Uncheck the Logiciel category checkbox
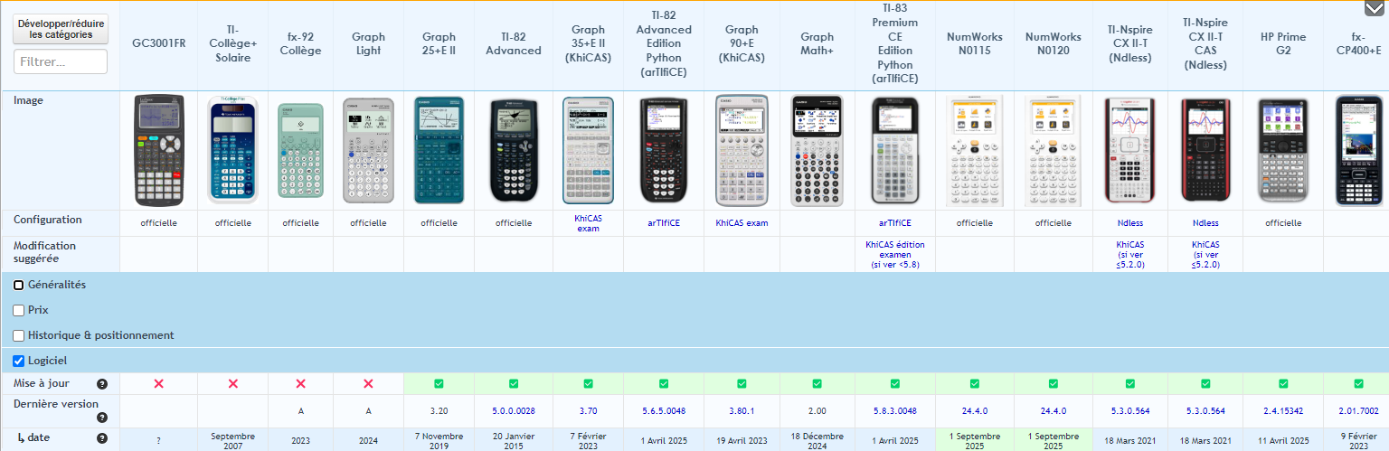Viewport: 1389px width, 451px height. [x=19, y=361]
